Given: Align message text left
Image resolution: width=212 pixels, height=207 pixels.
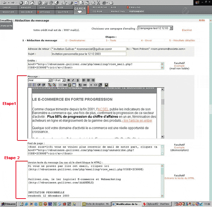Looking at the screenshot, I should [84, 80].
